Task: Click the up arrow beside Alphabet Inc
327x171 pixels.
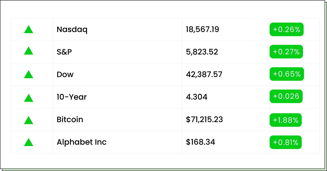Action: (x=29, y=142)
